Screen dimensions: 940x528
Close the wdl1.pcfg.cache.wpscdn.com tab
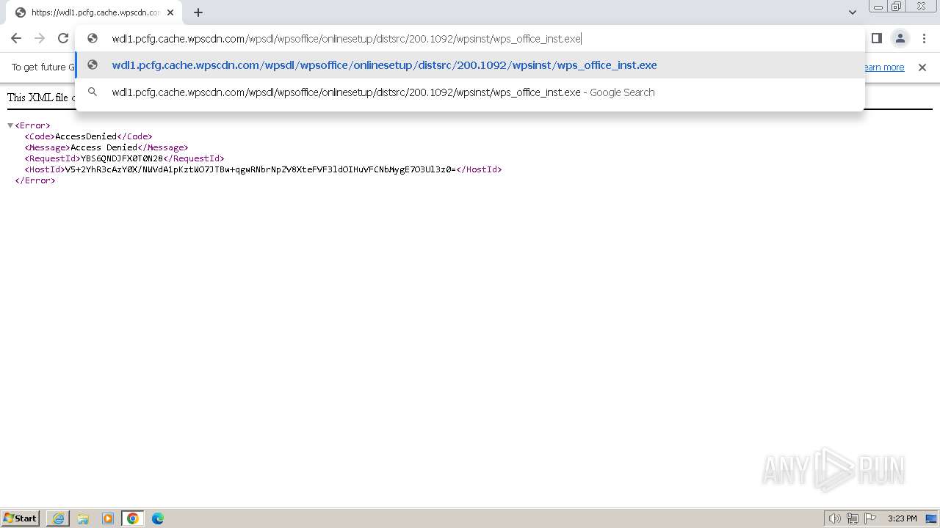170,12
